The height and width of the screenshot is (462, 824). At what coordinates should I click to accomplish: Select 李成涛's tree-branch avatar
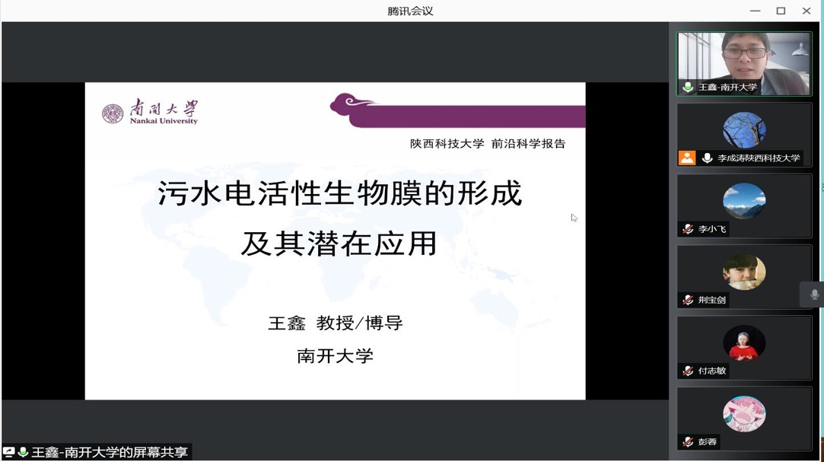pos(744,130)
